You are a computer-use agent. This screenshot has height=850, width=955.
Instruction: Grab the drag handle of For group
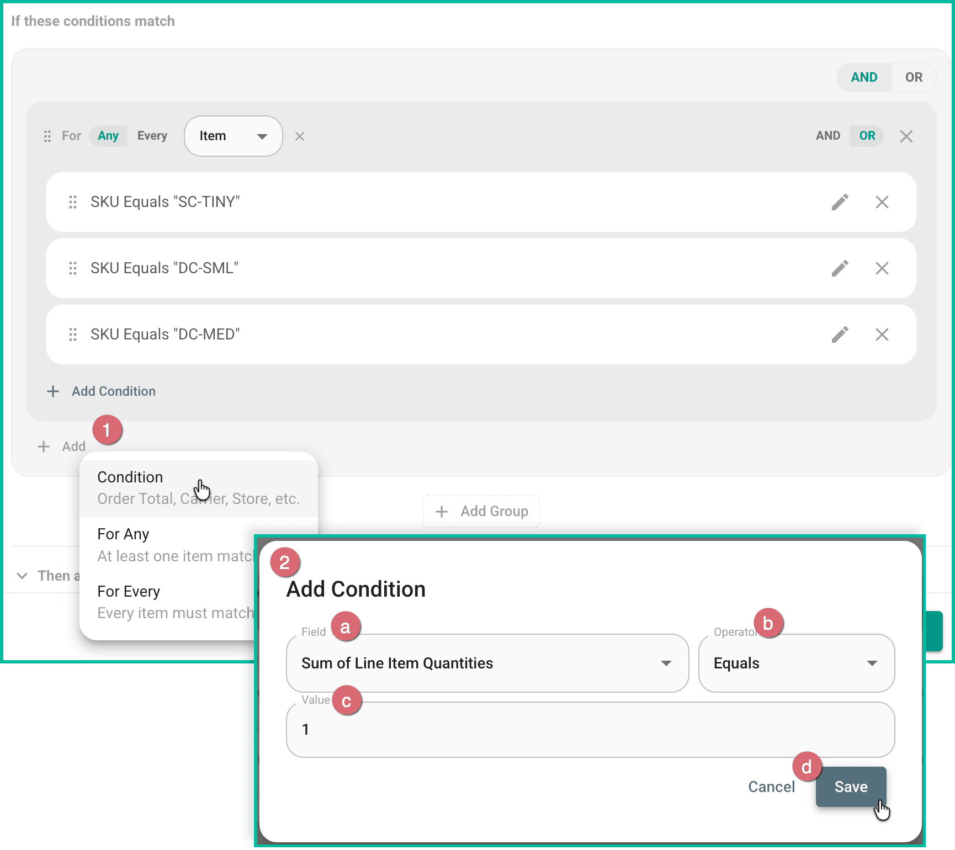coord(47,136)
